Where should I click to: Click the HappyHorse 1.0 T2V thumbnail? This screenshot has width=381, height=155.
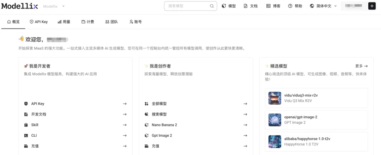[275, 141]
